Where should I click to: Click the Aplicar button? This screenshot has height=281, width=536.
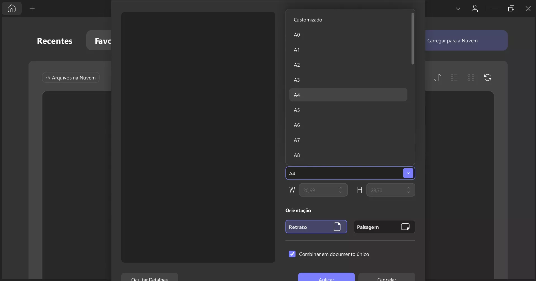click(327, 277)
